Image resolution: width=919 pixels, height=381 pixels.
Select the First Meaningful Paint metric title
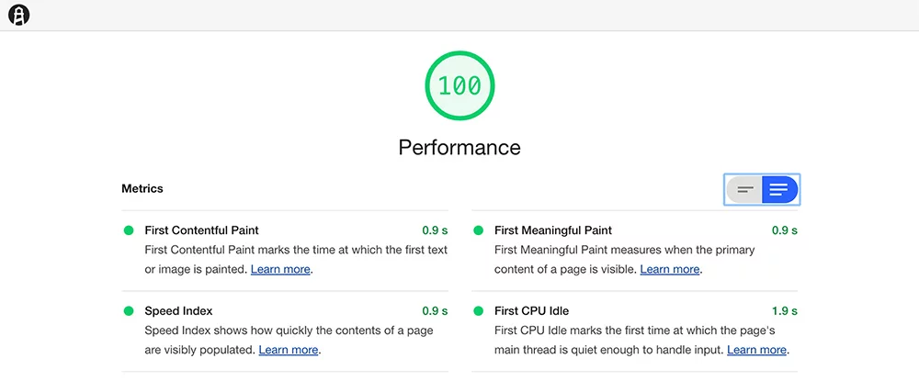pos(552,230)
